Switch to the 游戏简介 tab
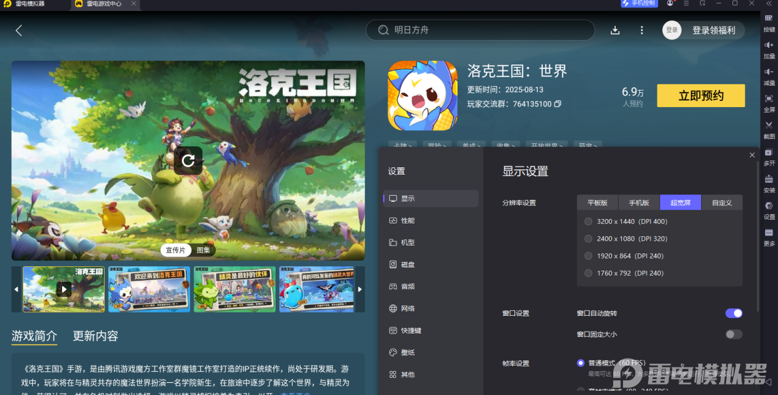Image resolution: width=778 pixels, height=395 pixels. pos(34,336)
